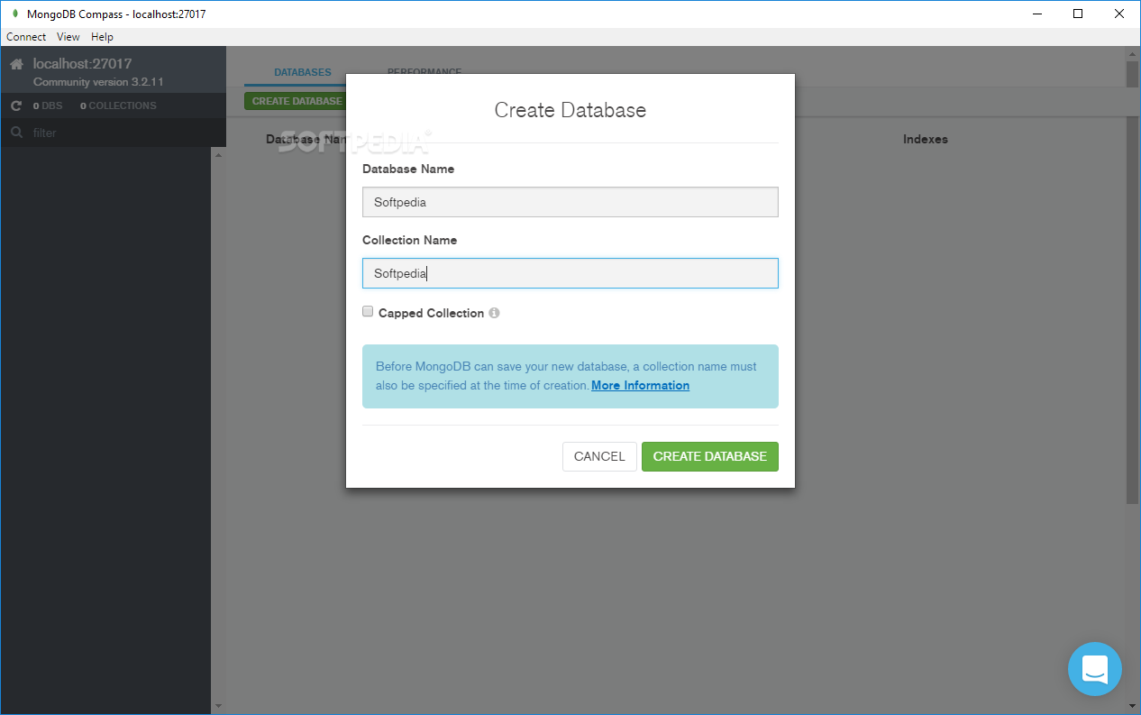Click the search magnifier icon in sidebar
This screenshot has height=715, width=1141.
[x=16, y=133]
